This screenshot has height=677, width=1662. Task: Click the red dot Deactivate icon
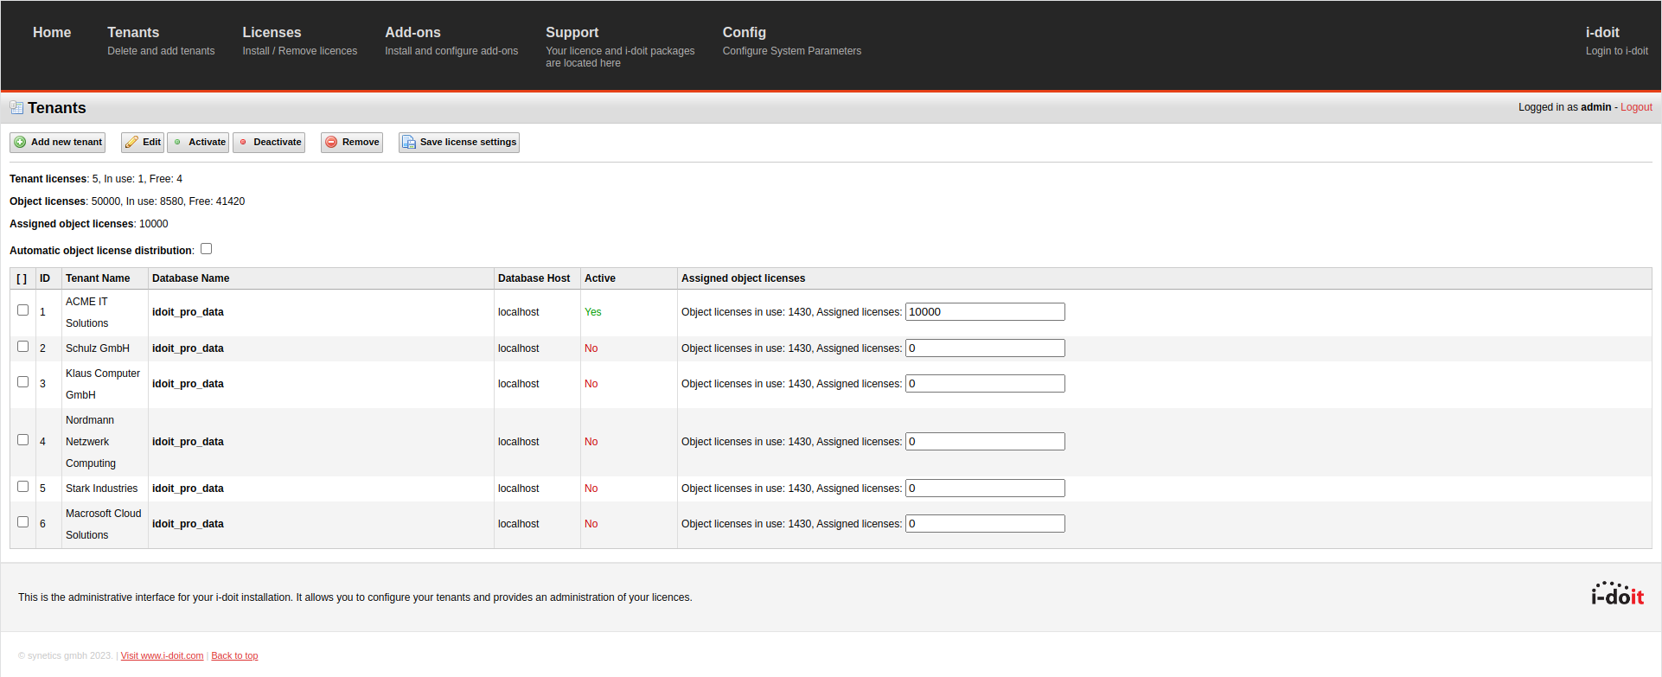point(243,143)
